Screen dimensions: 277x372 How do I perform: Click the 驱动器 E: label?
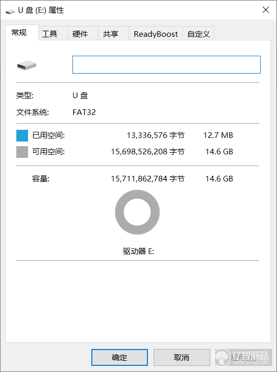138,251
